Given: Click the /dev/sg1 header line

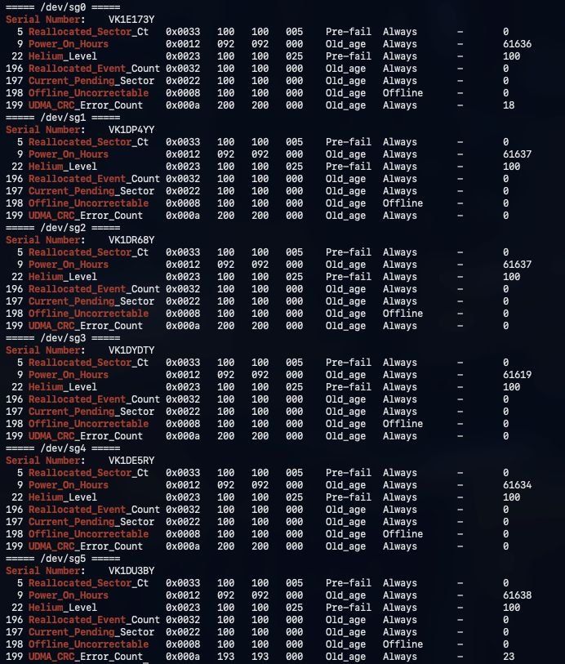Looking at the screenshot, I should 63,118.
